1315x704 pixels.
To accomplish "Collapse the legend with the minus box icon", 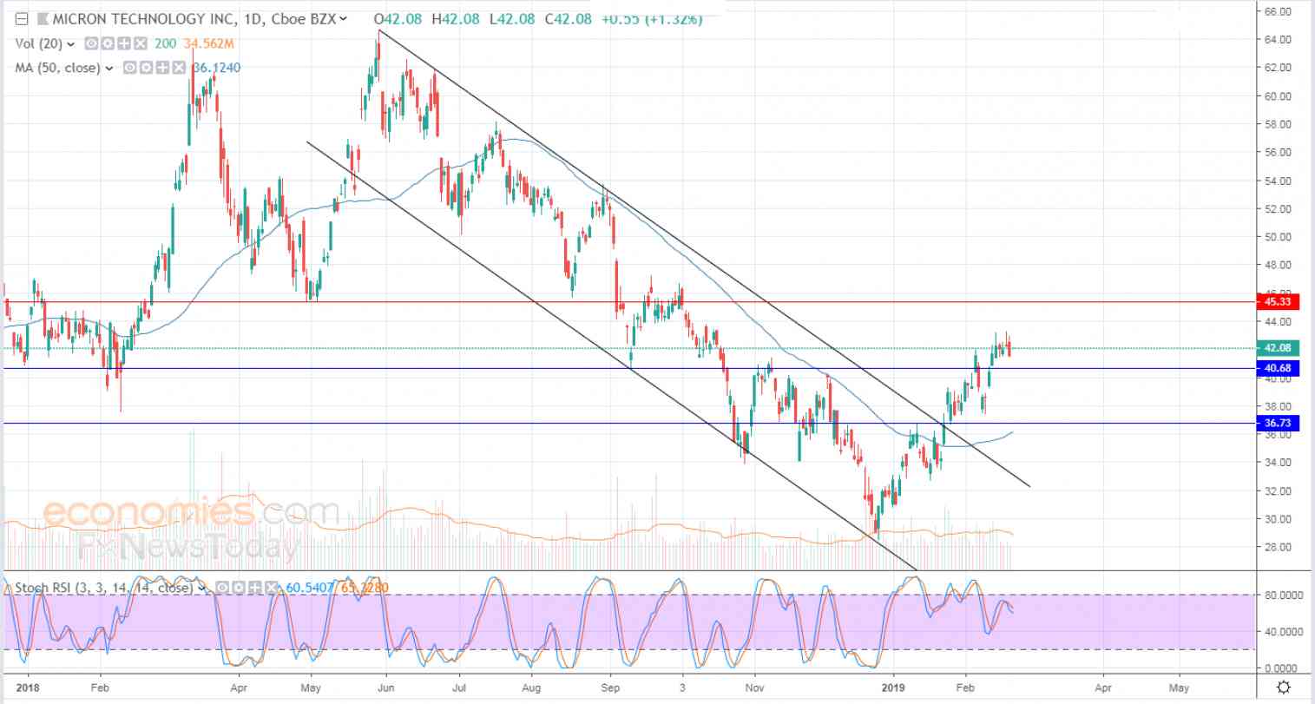I will (x=23, y=18).
